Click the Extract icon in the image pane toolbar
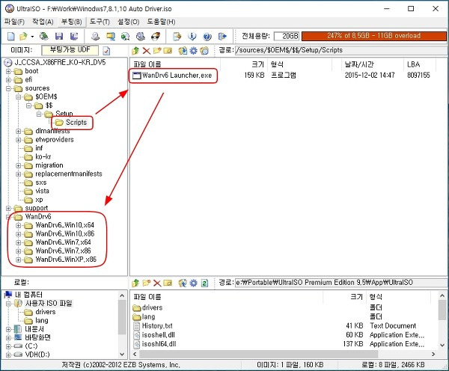 (x=183, y=51)
